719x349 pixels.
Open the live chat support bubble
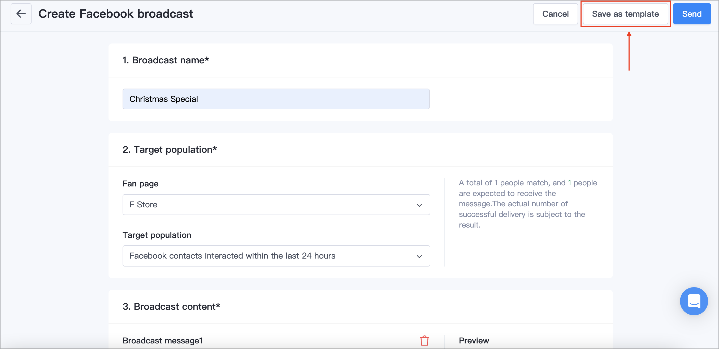click(694, 301)
